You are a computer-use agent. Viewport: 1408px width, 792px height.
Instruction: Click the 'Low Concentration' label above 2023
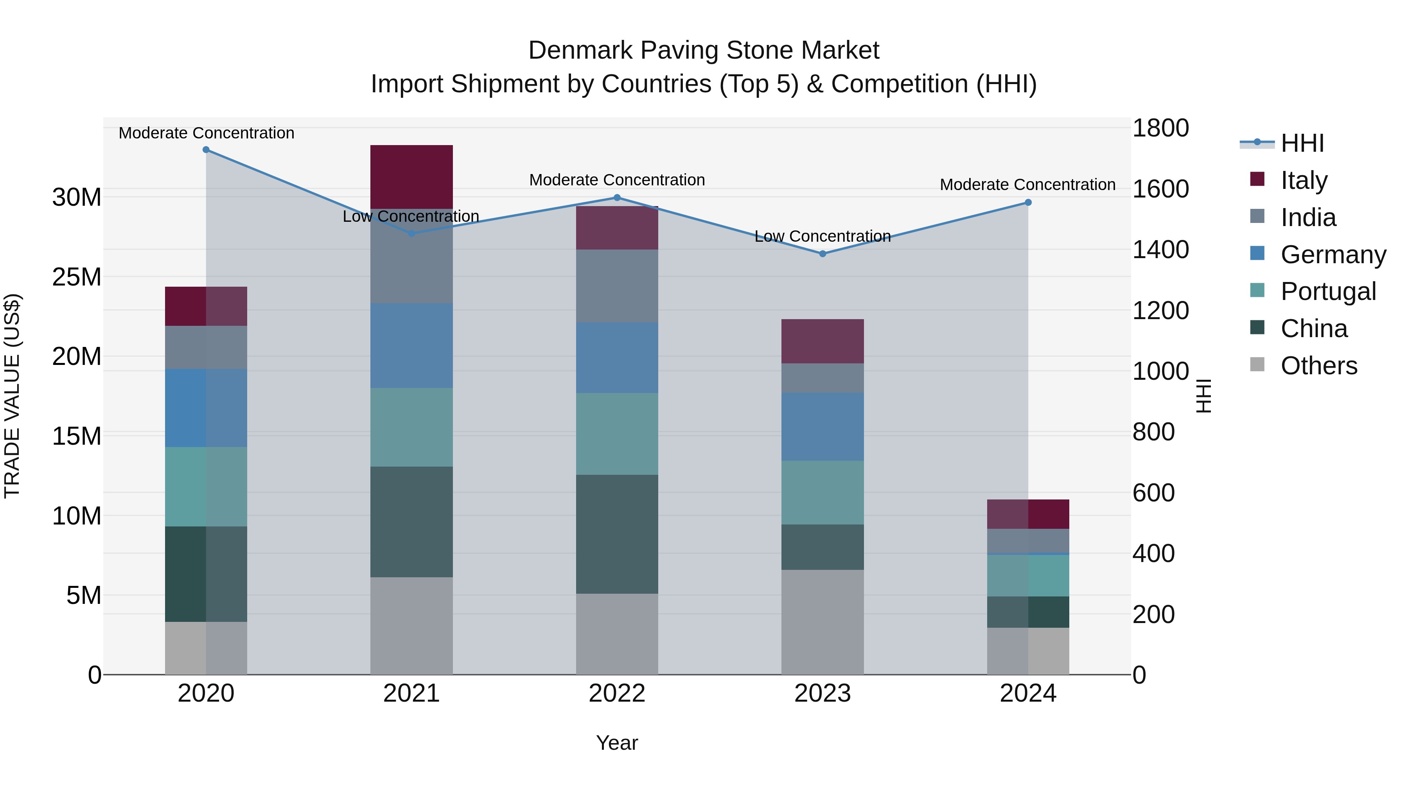[823, 236]
